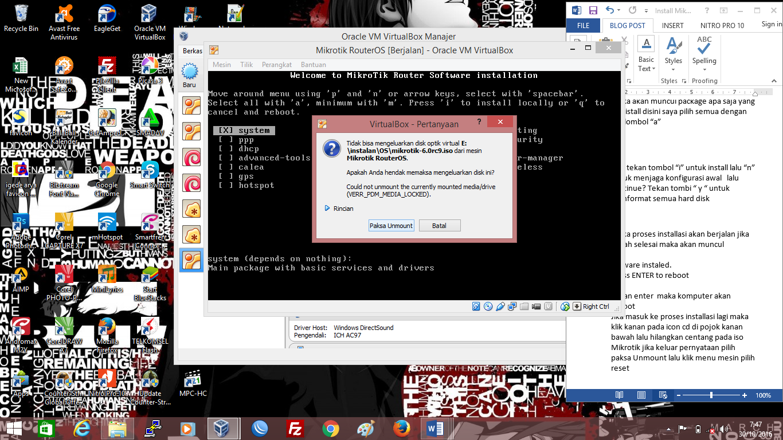
Task: Click the hard disk activity status icon
Action: click(x=476, y=307)
